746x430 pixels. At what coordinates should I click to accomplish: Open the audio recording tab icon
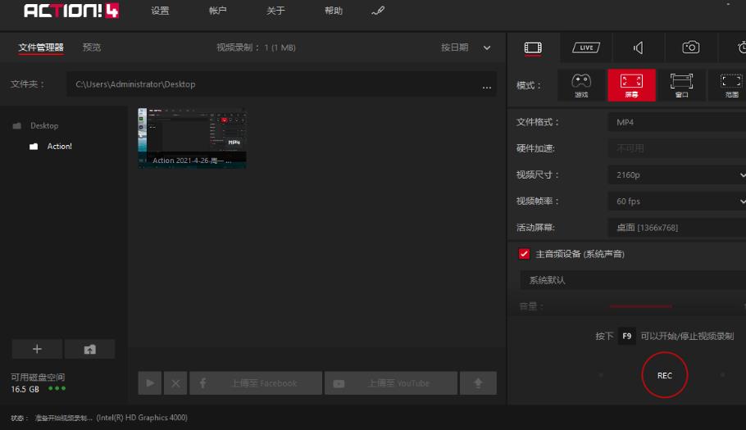click(639, 48)
